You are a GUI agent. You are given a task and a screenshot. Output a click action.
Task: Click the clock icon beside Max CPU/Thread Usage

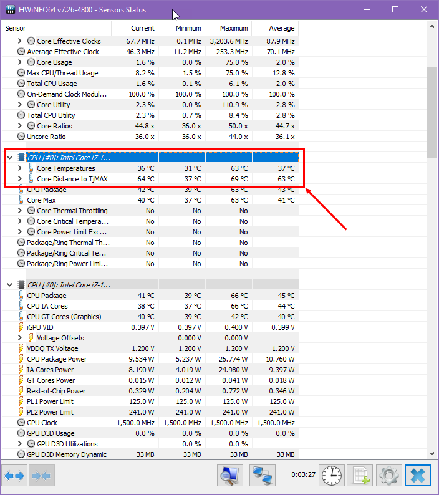pyautogui.click(x=21, y=72)
